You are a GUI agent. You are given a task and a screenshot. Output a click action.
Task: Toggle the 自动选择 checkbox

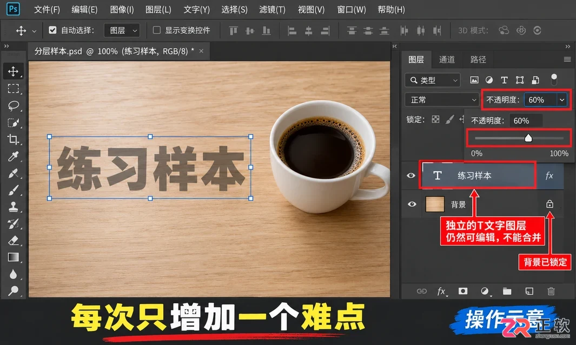[52, 30]
